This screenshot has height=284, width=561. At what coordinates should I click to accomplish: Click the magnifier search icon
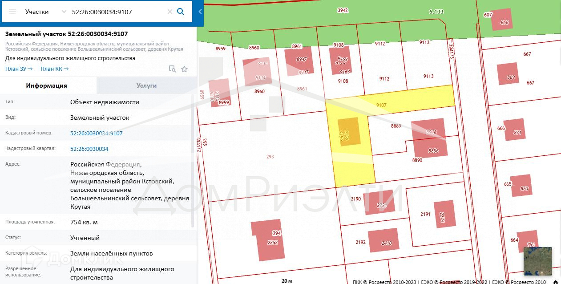click(x=181, y=12)
